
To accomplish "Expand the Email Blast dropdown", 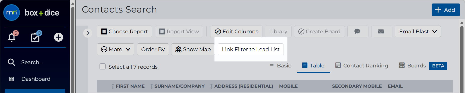I will 418,31.
